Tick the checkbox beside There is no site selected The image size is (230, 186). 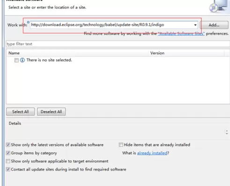(x=16, y=60)
